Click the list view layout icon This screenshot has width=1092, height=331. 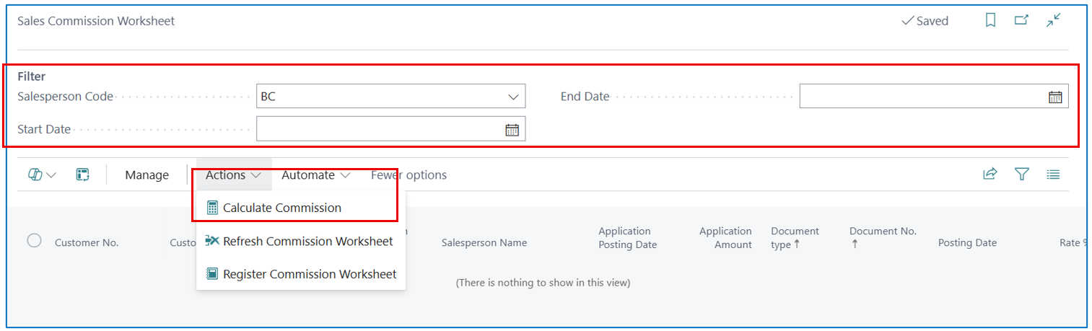click(x=1053, y=174)
